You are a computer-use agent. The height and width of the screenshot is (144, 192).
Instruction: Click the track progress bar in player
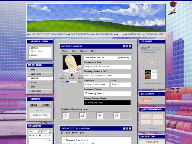(71, 82)
